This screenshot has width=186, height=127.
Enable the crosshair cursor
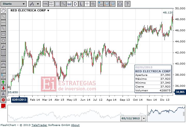click(87, 4)
